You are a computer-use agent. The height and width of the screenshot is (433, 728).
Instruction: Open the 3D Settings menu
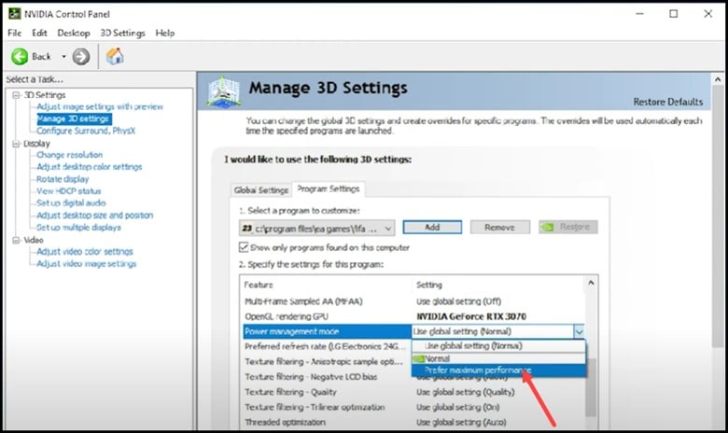coord(122,33)
